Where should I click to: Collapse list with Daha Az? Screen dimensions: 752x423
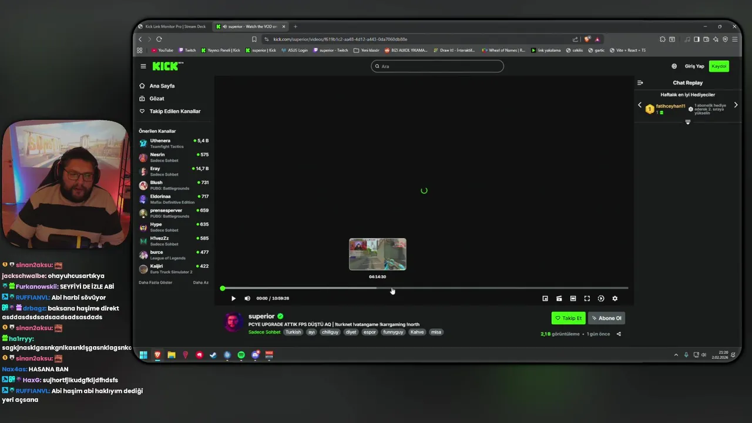pyautogui.click(x=201, y=283)
